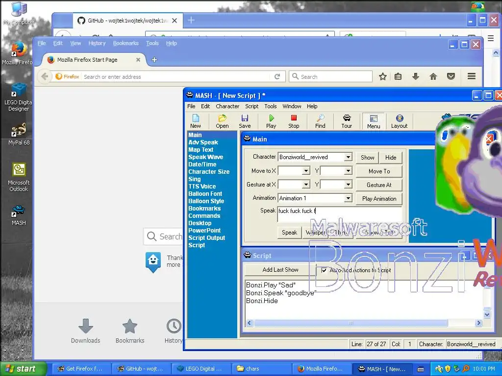Open Firefox downloads arrow icon in toolbar
502x376 pixels.
(416, 76)
